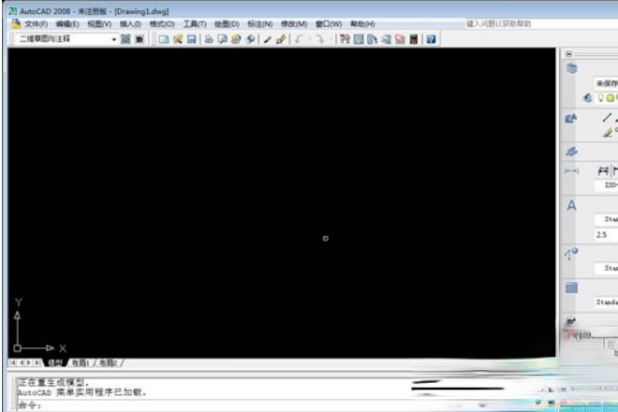Click the Plot printer icon
This screenshot has height=412, width=618.
[x=209, y=39]
